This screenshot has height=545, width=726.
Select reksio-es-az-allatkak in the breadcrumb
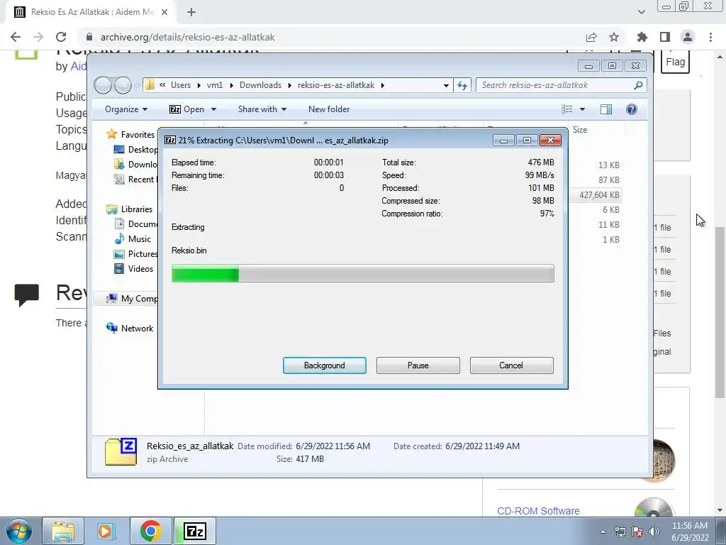tap(336, 85)
